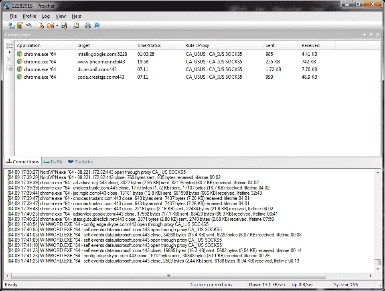Image resolution: width=385 pixels, height=291 pixels.
Task: Open the Help menu
Action: tap(76, 16)
